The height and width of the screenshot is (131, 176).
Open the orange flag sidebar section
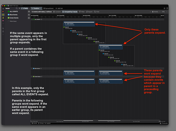pyautogui.click(x=3, y=12)
